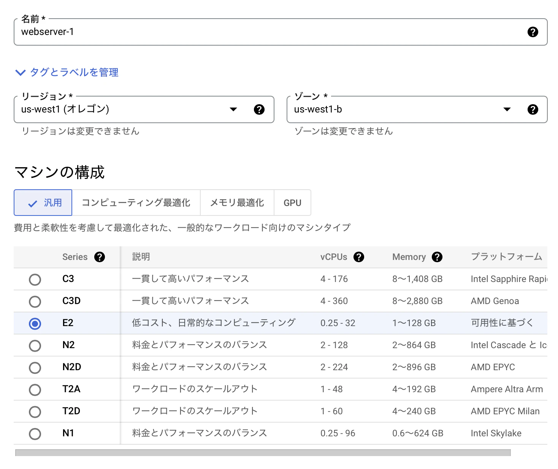Viewport: 558px width, 469px height.
Task: Click the E2 description 低コスト、日常的なコンピューティング
Action: [x=214, y=323]
